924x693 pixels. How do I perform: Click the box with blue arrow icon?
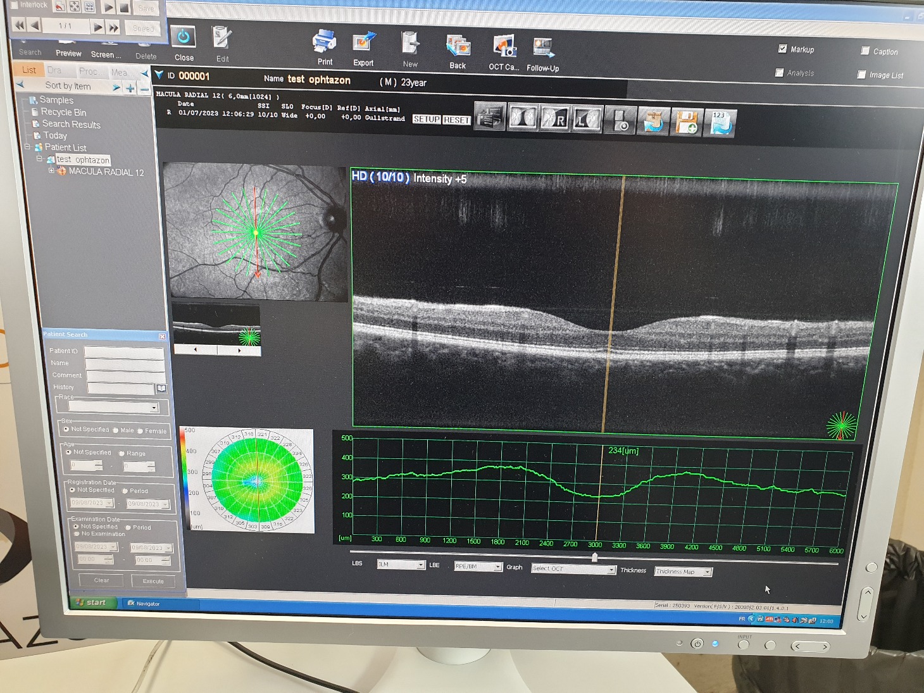click(653, 122)
